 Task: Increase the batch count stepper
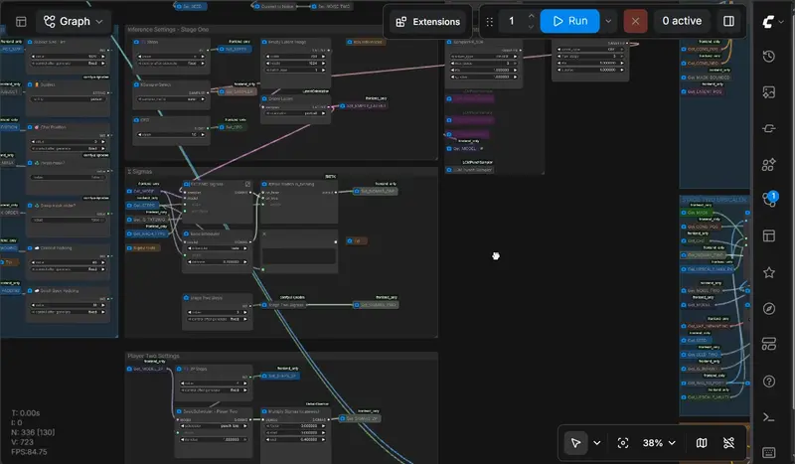point(531,15)
